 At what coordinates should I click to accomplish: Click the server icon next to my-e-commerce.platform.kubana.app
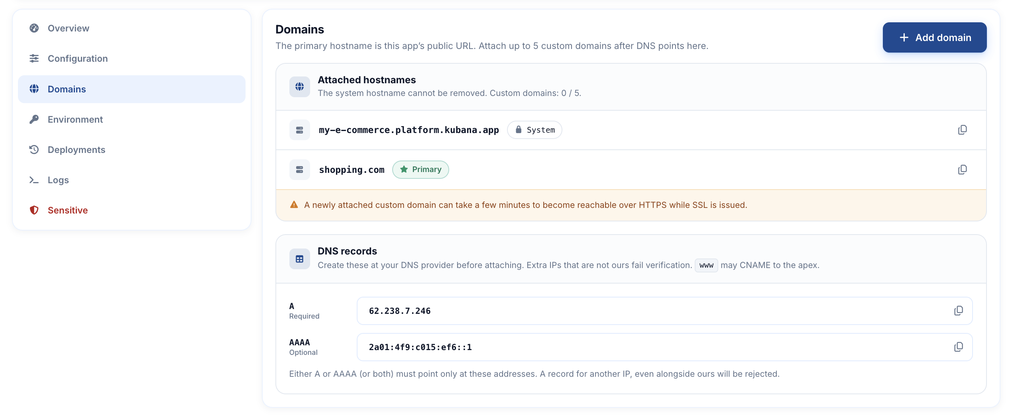[300, 130]
